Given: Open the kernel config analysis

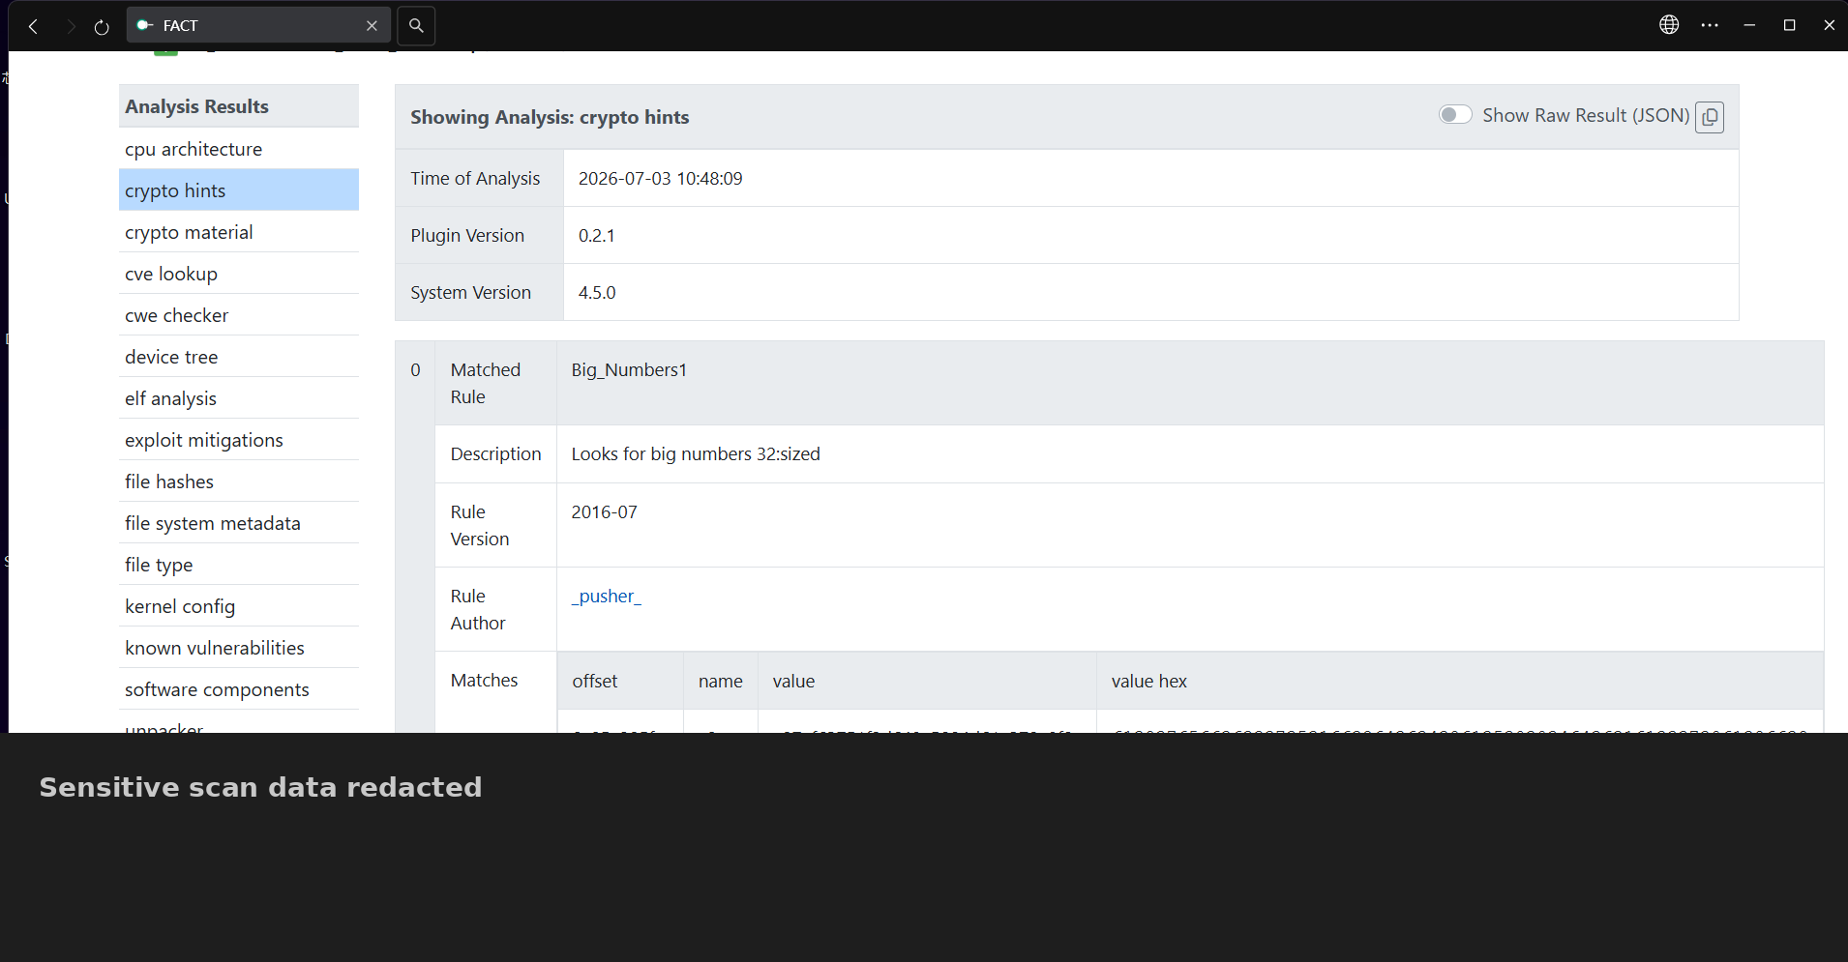Looking at the screenshot, I should pyautogui.click(x=239, y=606).
